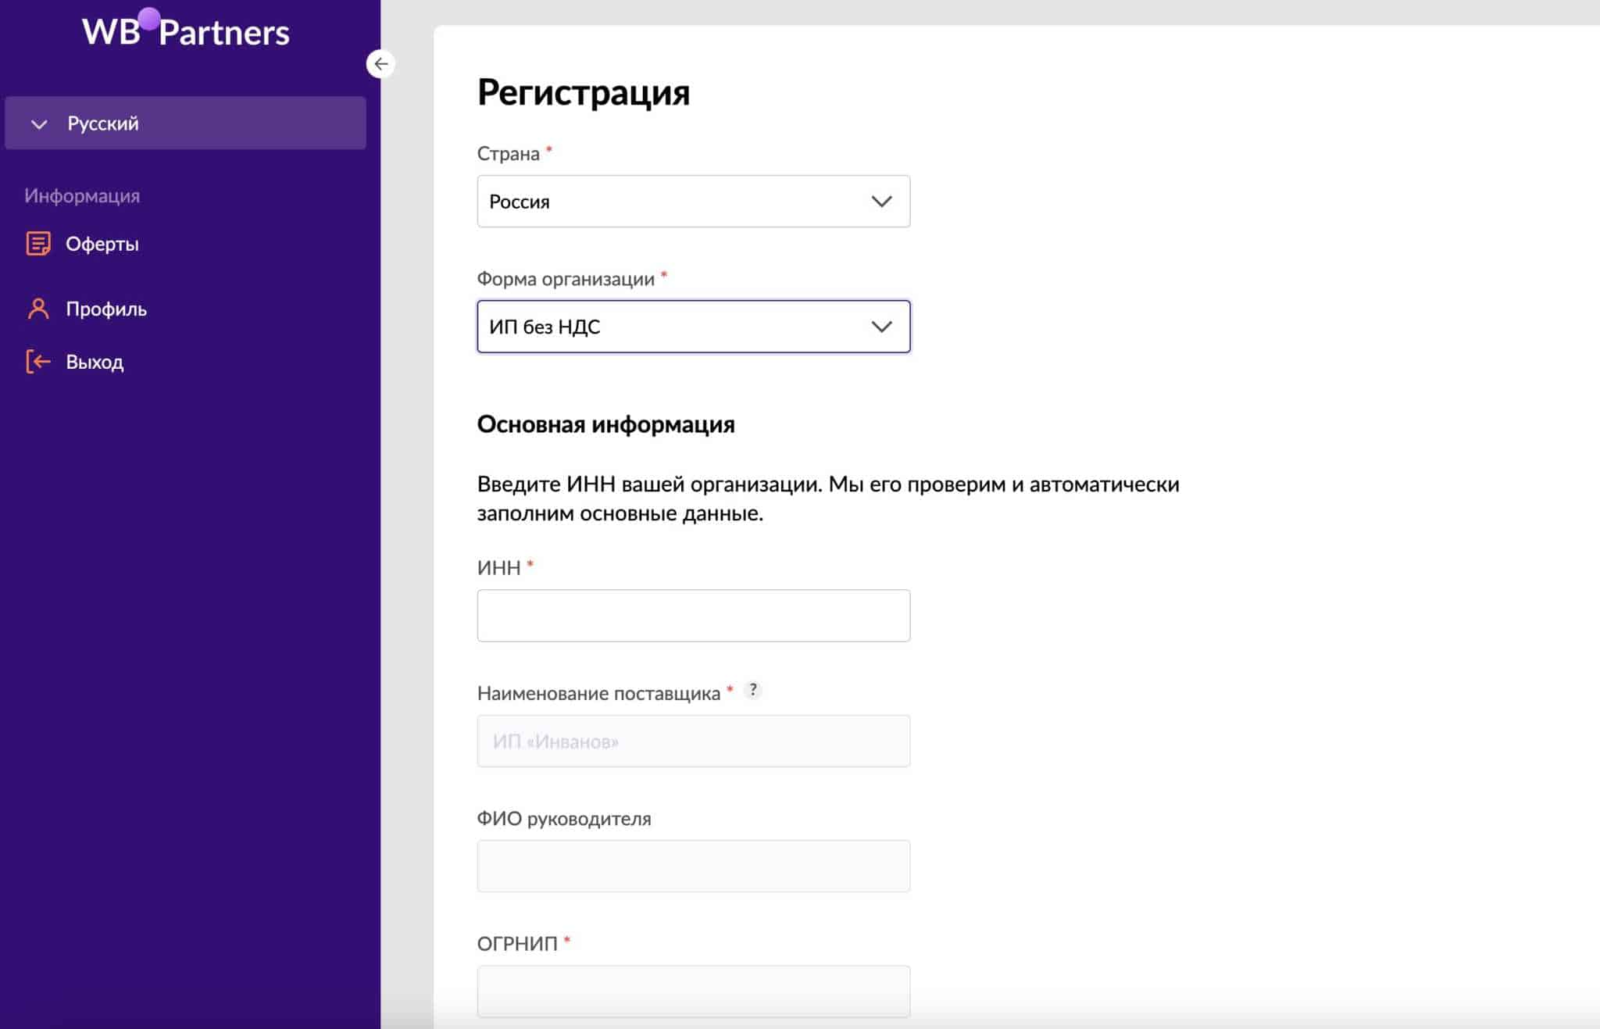This screenshot has height=1029, width=1600.
Task: Focus the ИНН input field
Action: 694,616
